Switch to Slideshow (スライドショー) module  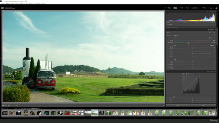coord(195,8)
